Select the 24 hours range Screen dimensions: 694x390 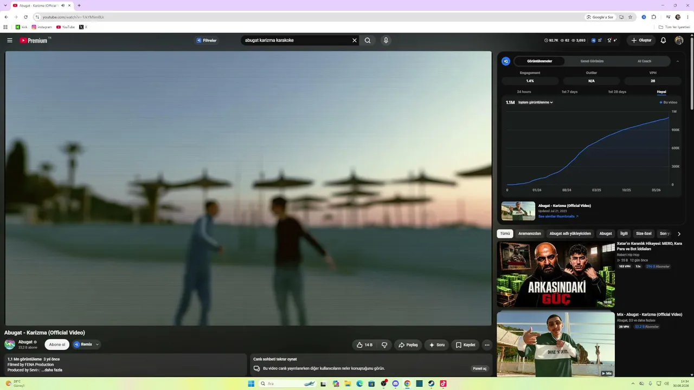click(524, 92)
